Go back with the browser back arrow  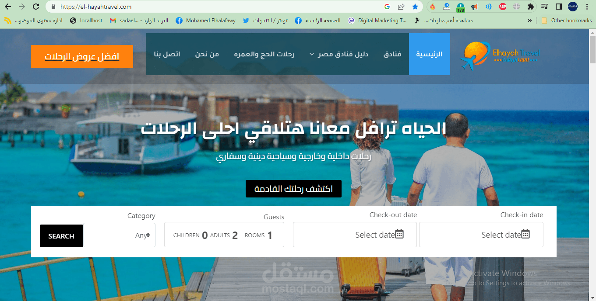click(8, 7)
